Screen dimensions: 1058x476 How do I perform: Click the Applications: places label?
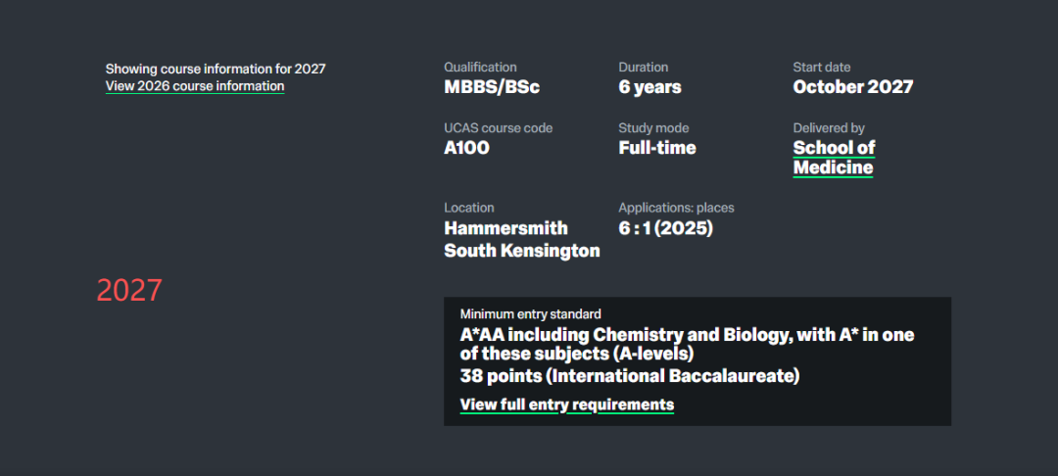[676, 208]
